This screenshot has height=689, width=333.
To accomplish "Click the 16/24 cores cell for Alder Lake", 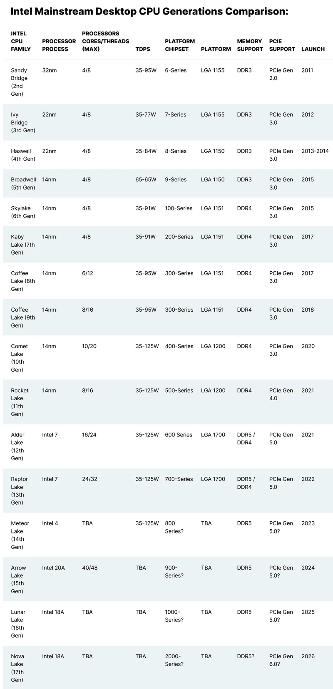I will tap(89, 435).
